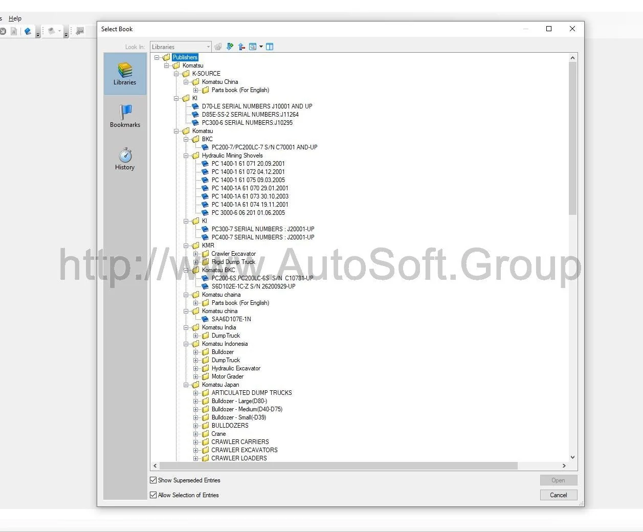Click book icon for SAA6D107E-1N
Image resolution: width=643 pixels, height=532 pixels.
(205, 319)
